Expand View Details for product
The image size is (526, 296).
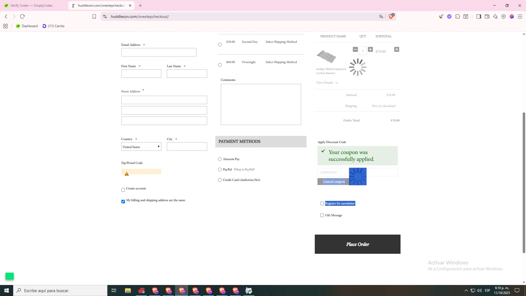(327, 83)
